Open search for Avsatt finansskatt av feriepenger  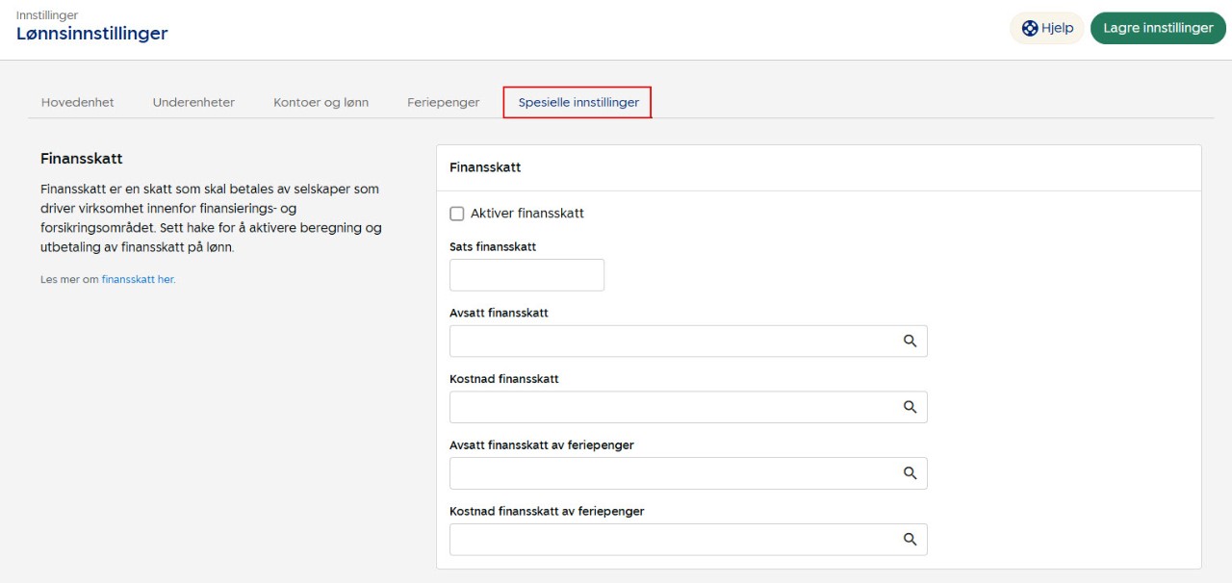tap(910, 473)
